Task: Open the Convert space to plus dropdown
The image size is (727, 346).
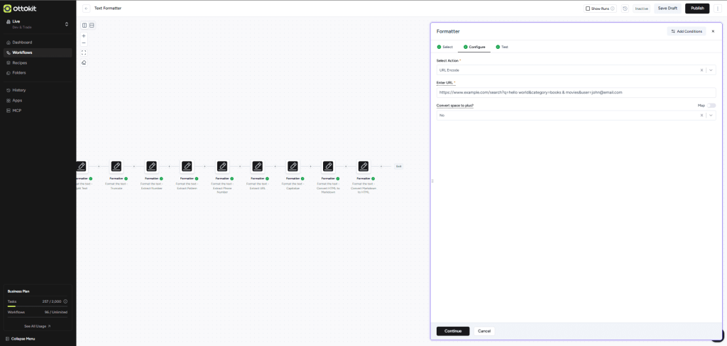Action: pos(711,115)
